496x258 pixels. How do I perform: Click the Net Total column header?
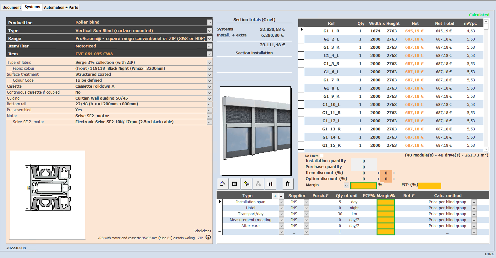click(444, 23)
